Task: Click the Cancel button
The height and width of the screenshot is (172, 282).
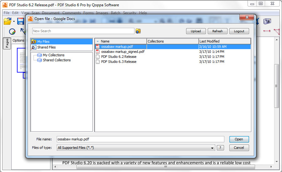Action: click(x=239, y=148)
